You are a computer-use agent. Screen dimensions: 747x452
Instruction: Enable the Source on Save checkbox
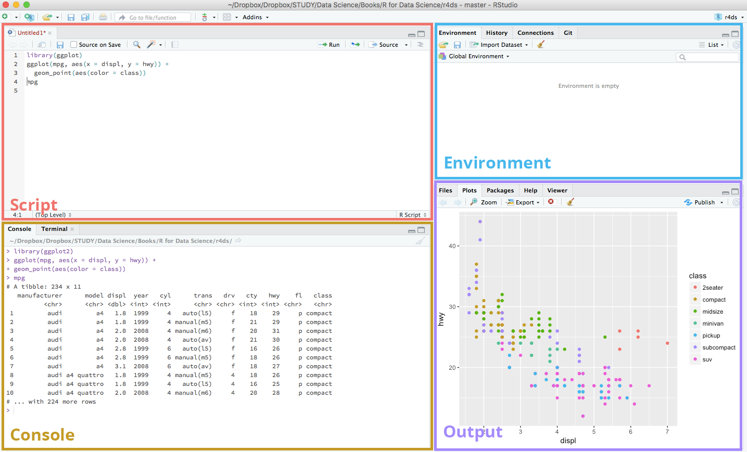pos(73,45)
